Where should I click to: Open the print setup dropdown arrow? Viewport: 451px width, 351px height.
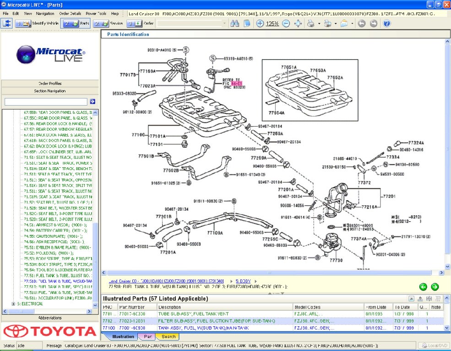[x=336, y=24]
